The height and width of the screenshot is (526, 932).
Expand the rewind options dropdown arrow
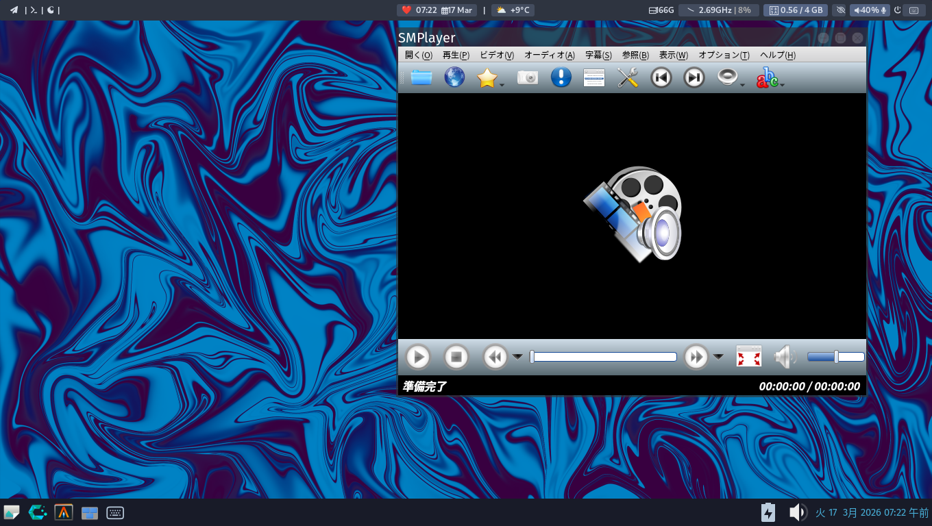click(517, 357)
